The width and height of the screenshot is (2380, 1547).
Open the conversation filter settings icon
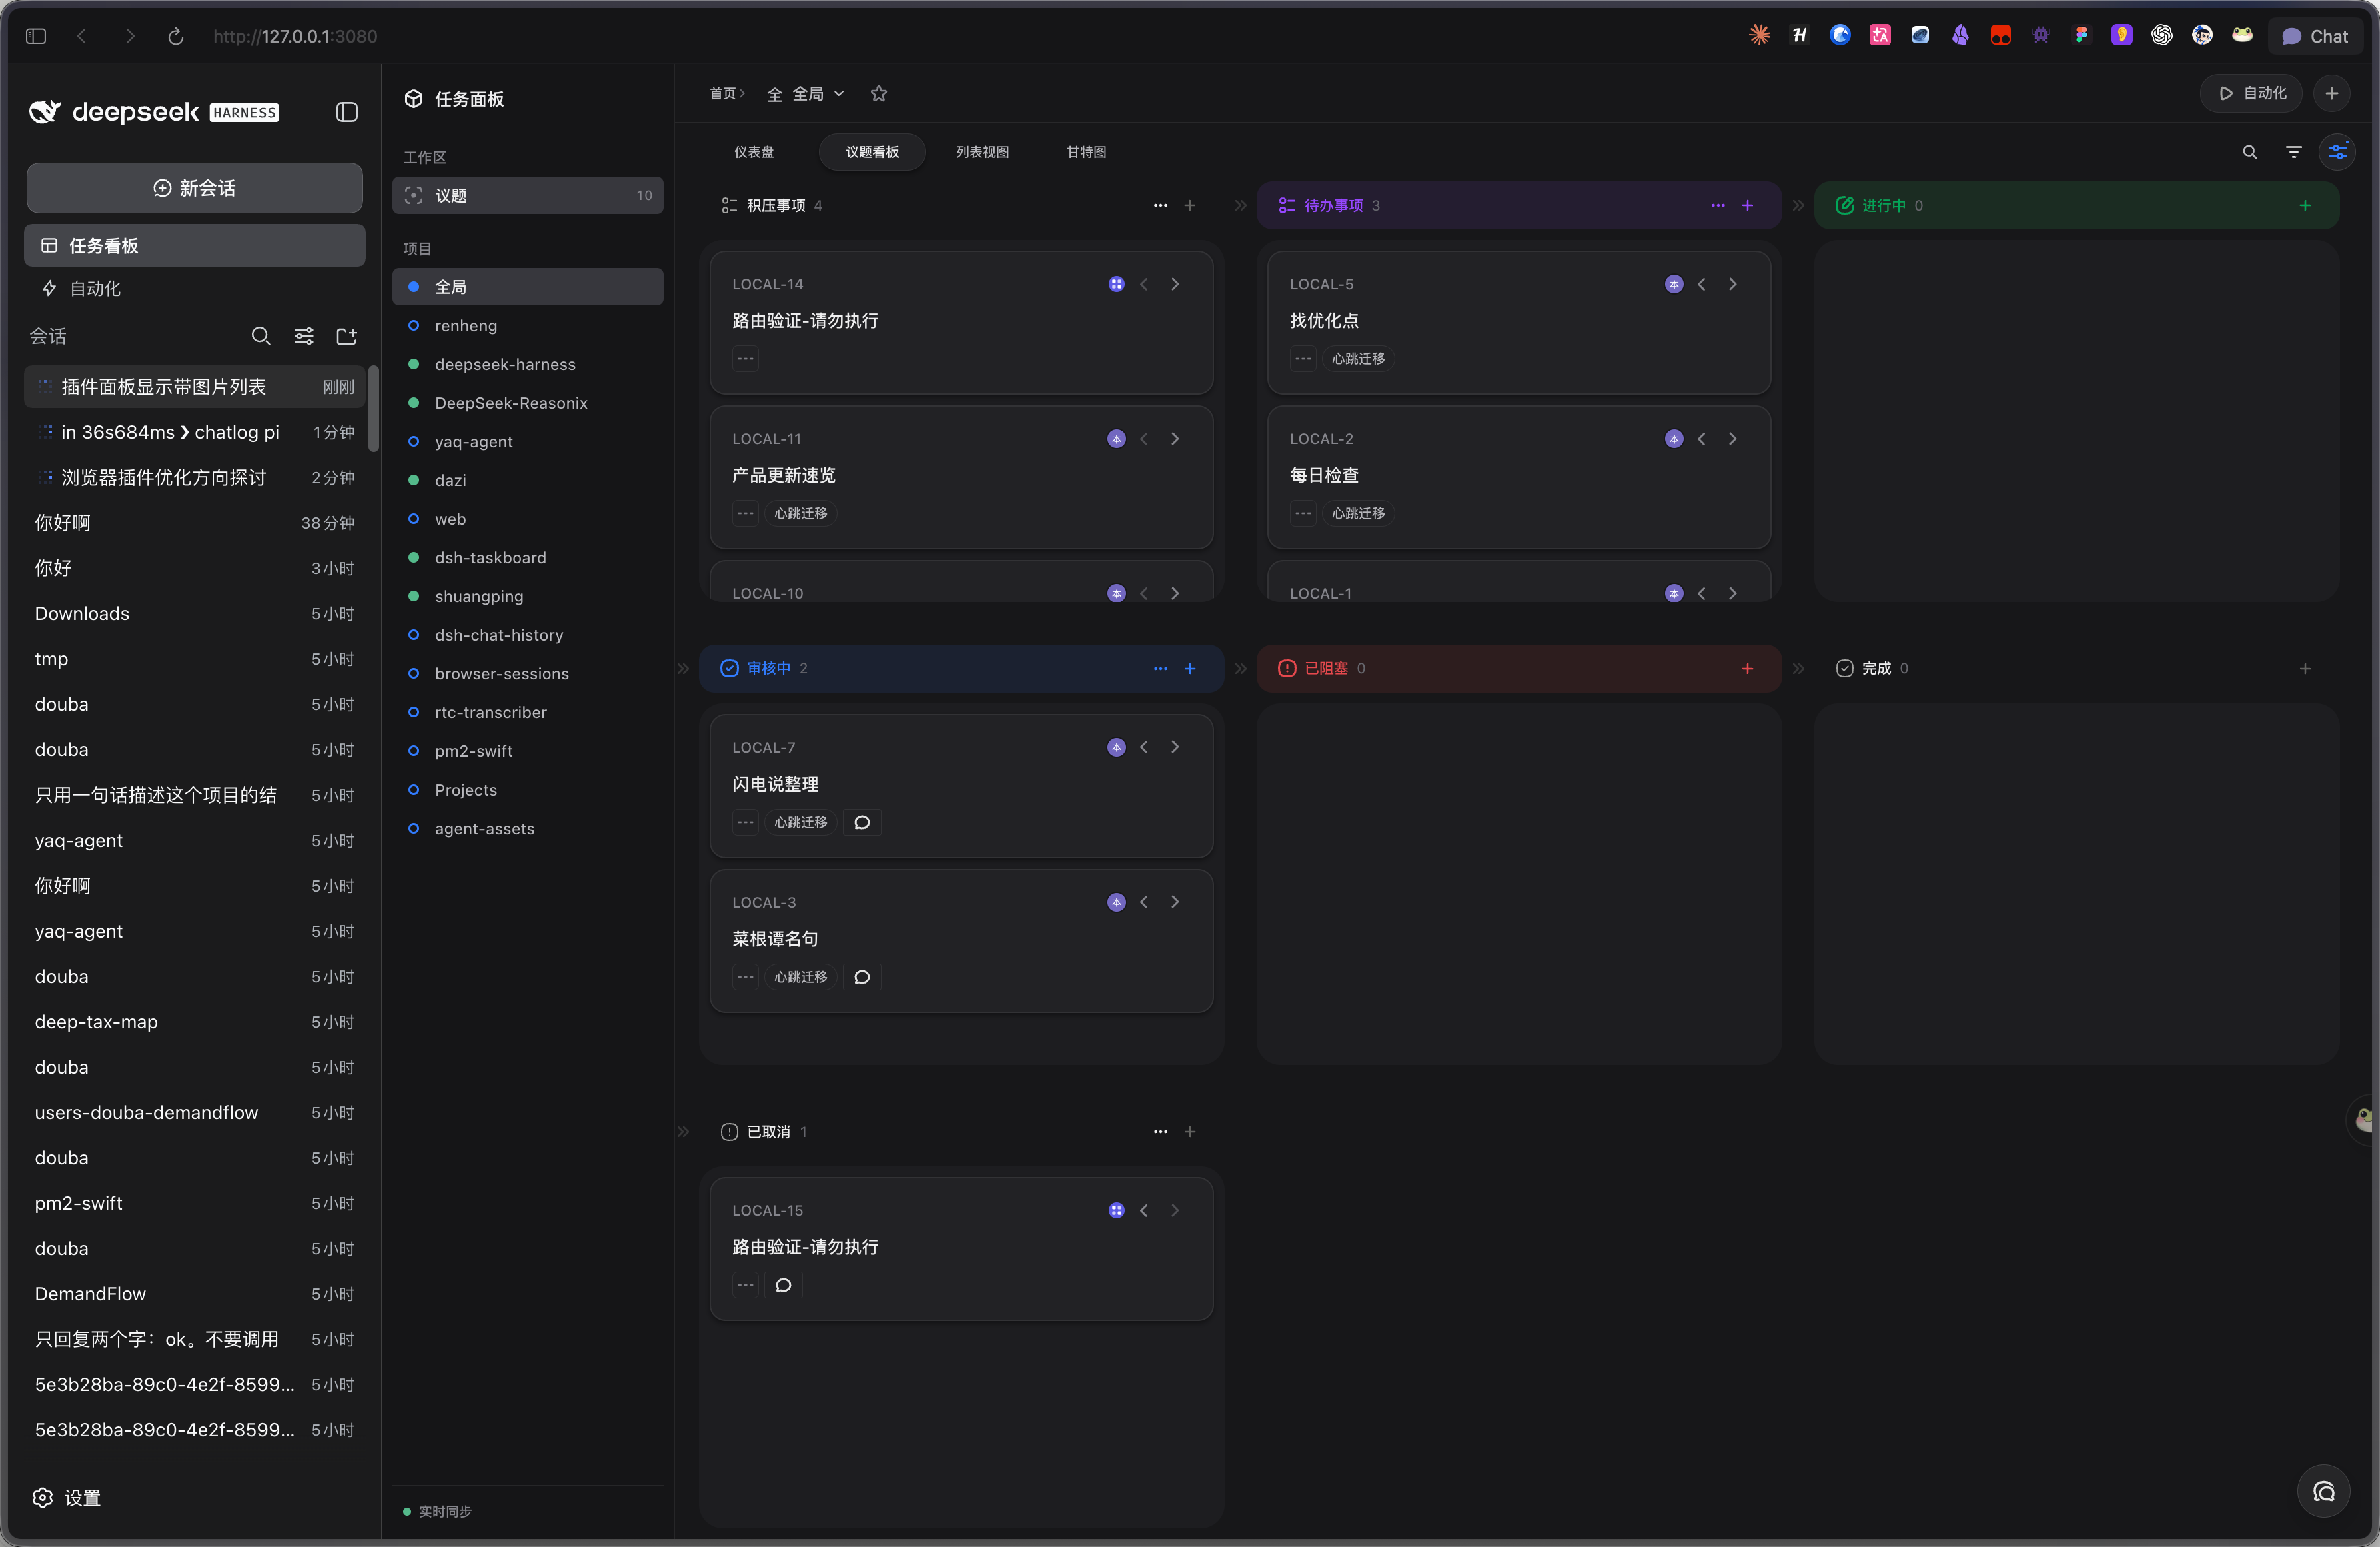pos(304,336)
